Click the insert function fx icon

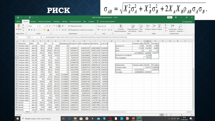point(41,37)
